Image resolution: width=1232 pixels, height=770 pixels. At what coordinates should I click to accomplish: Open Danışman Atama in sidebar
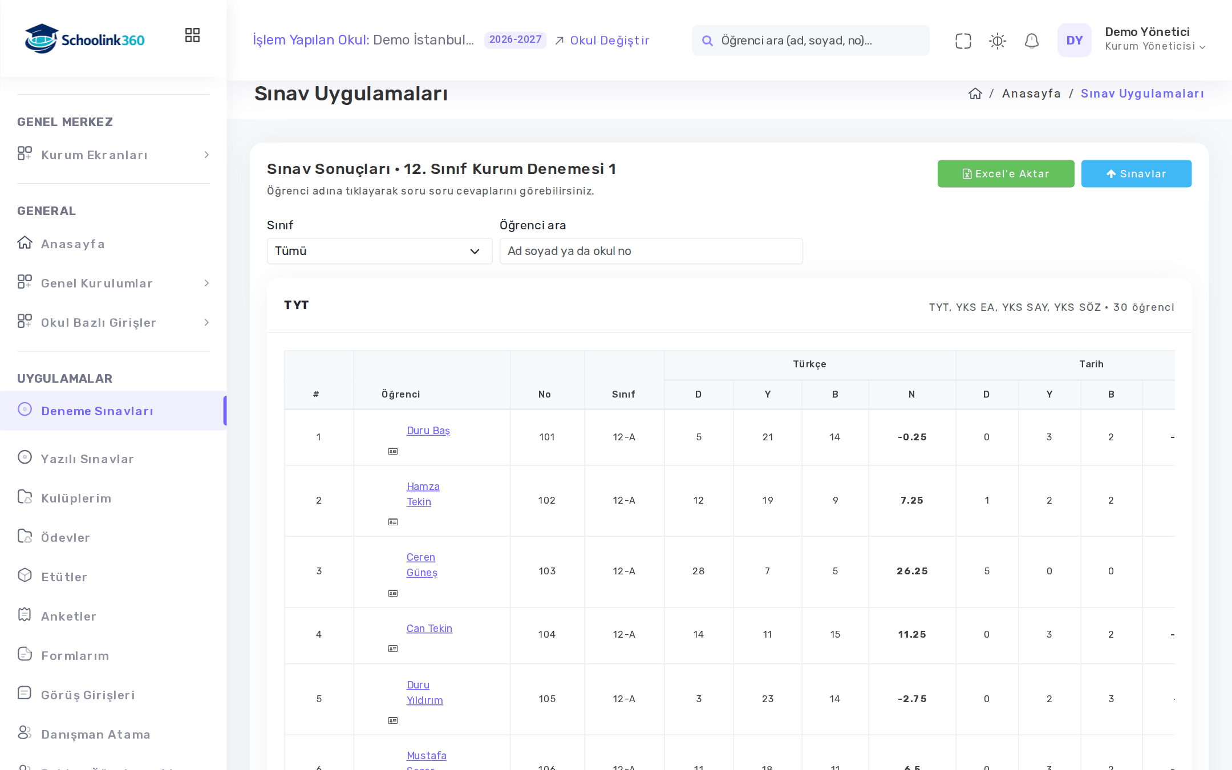click(114, 734)
